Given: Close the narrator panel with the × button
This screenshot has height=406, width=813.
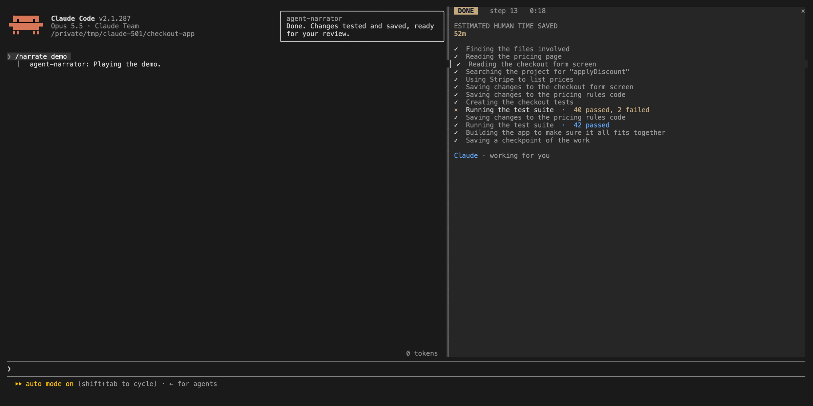Looking at the screenshot, I should pos(803,11).
